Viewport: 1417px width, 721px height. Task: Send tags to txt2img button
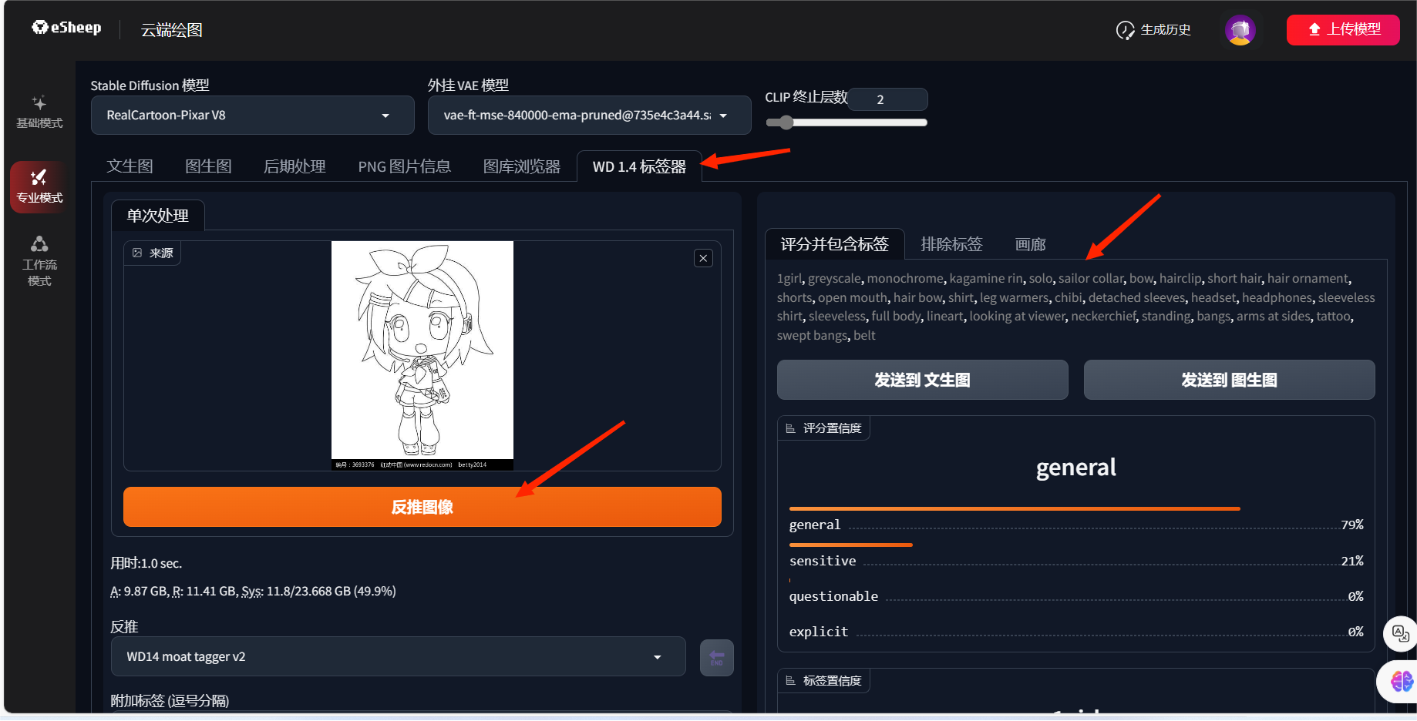click(922, 380)
